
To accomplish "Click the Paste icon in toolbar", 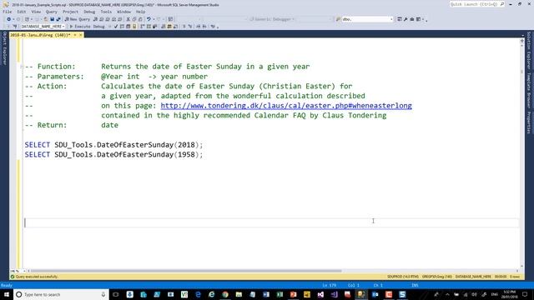I will [x=140, y=19].
